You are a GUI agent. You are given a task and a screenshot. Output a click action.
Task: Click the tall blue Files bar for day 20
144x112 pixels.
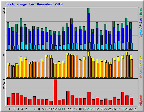[89, 28]
